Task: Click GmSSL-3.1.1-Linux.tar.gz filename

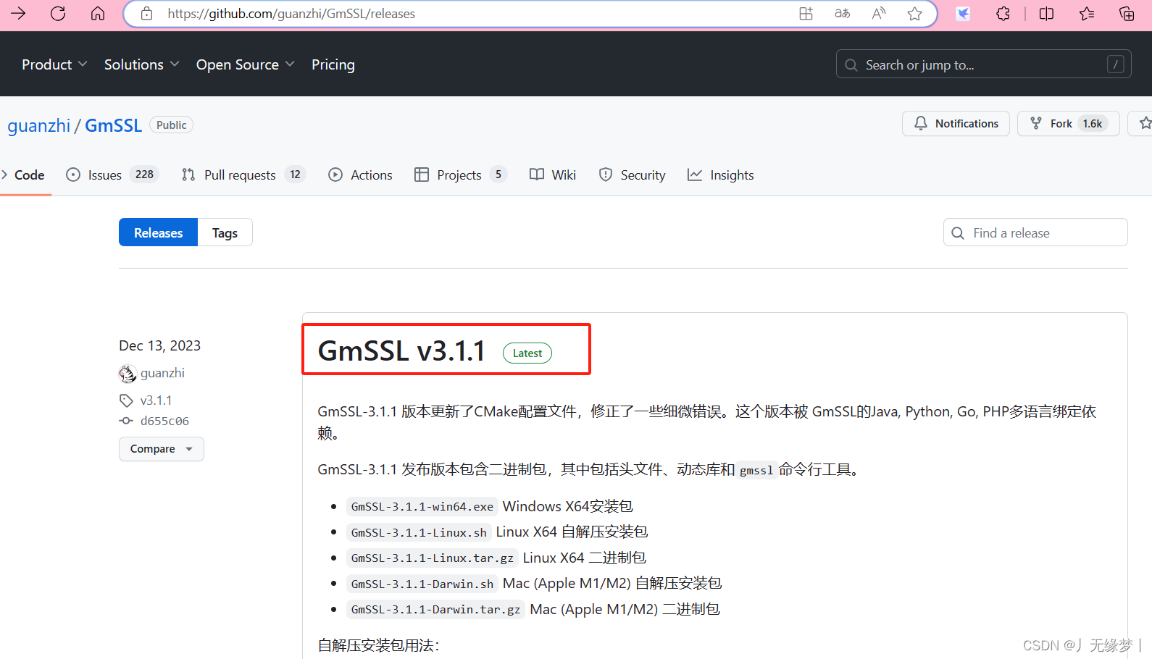Action: 433,558
